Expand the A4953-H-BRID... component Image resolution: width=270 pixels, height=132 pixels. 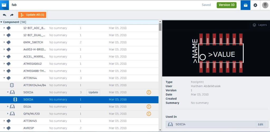pos(4,49)
